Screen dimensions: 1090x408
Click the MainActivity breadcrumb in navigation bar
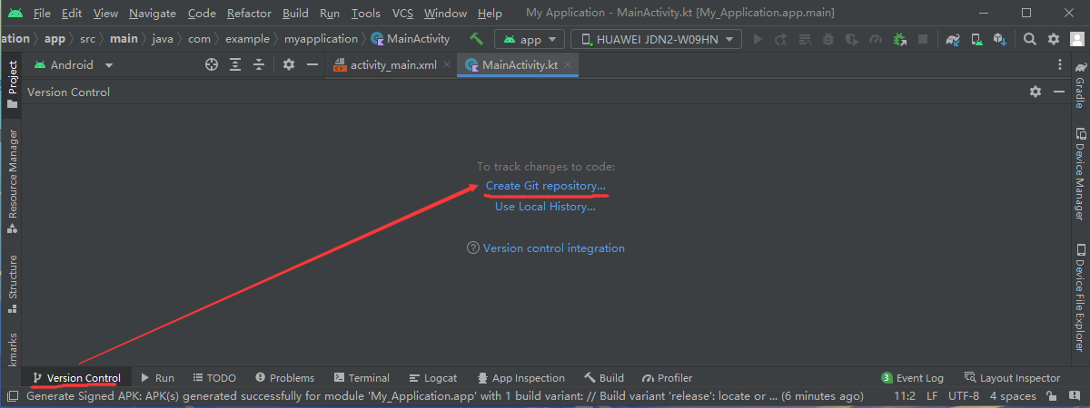[410, 39]
